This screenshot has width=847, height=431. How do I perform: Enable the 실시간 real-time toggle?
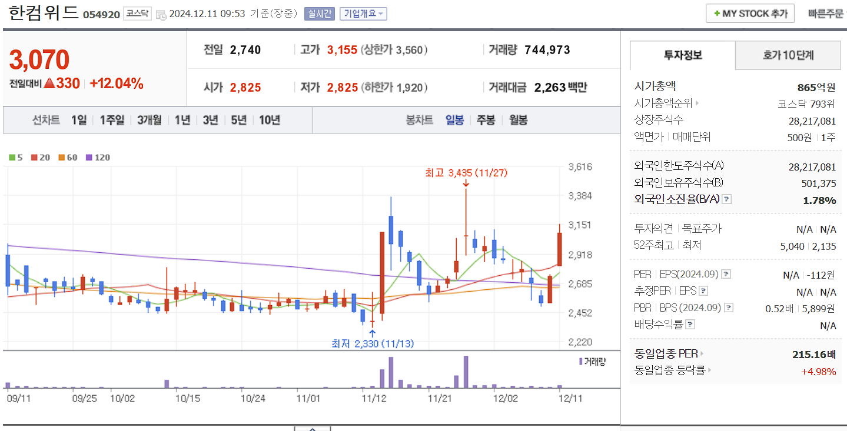tap(319, 14)
